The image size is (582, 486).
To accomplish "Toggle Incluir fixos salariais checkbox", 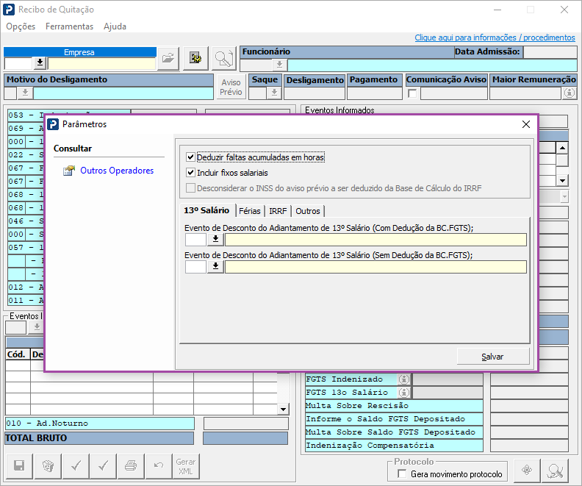I will coord(191,173).
